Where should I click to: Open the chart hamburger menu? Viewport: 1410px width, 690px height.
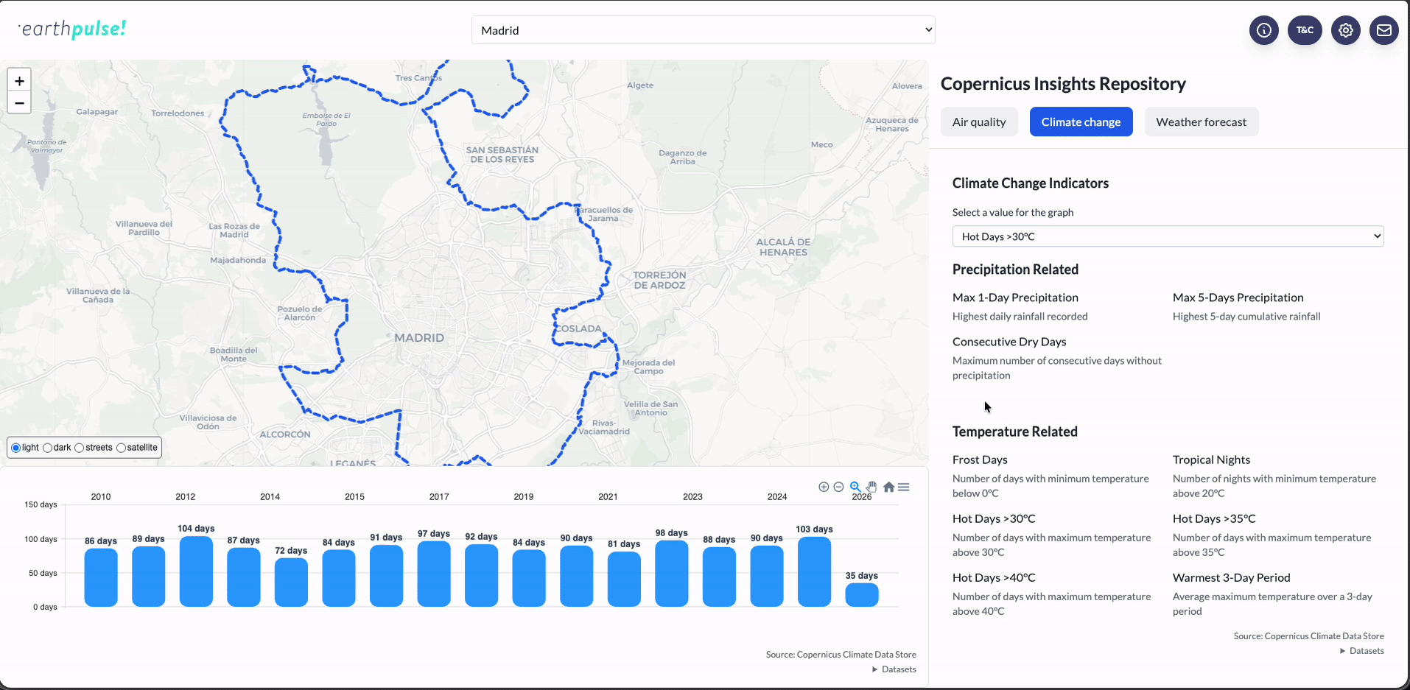tap(904, 487)
